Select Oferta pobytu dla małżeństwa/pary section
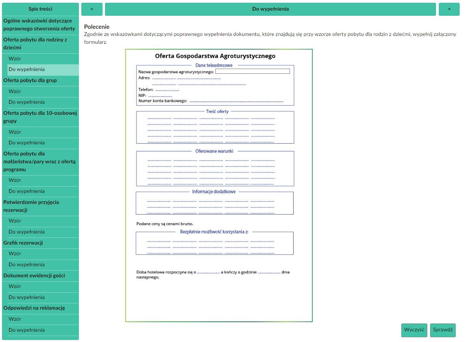 39,161
